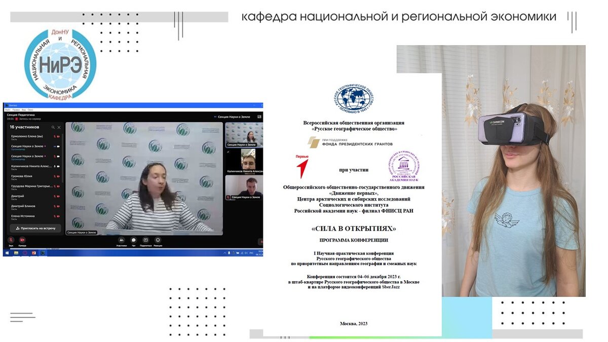Screen dimensions: 608x342
Task: Click the «СИЛА В ОТКРЫТИЯХ» title
Action: [354, 229]
